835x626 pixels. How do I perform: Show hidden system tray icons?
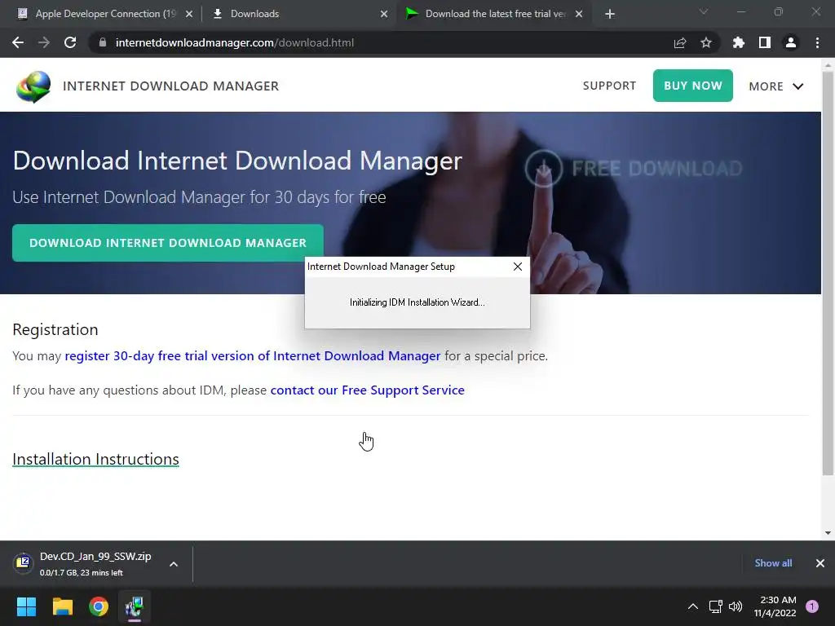coord(693,606)
